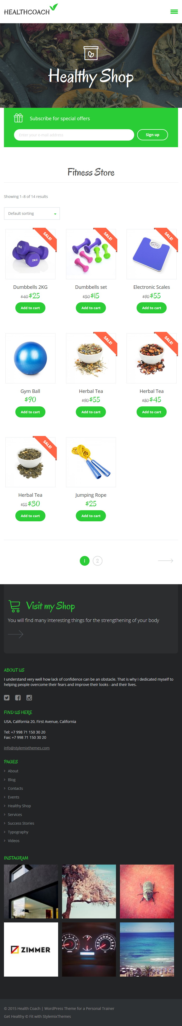Click the next page arrow icon

tap(166, 560)
